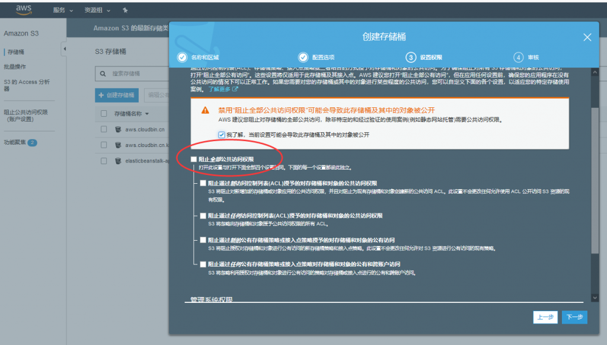
Task: Select the elasticbeanstalk bucket checkbox
Action: 104,161
